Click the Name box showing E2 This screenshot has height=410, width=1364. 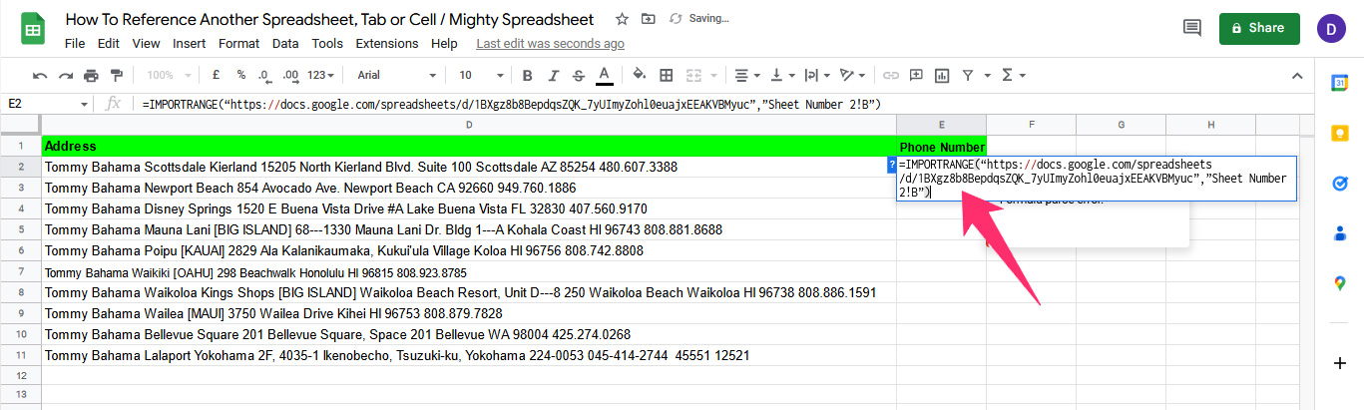46,104
